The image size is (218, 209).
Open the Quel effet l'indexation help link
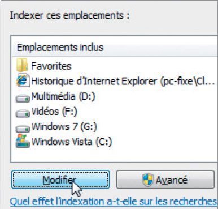[x=114, y=202]
